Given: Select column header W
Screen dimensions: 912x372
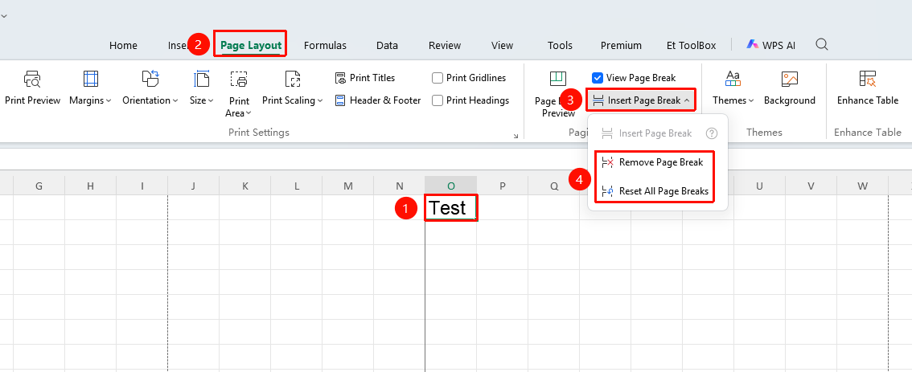Looking at the screenshot, I should pos(863,186).
